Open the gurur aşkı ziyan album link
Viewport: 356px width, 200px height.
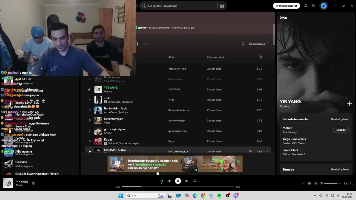177,131
